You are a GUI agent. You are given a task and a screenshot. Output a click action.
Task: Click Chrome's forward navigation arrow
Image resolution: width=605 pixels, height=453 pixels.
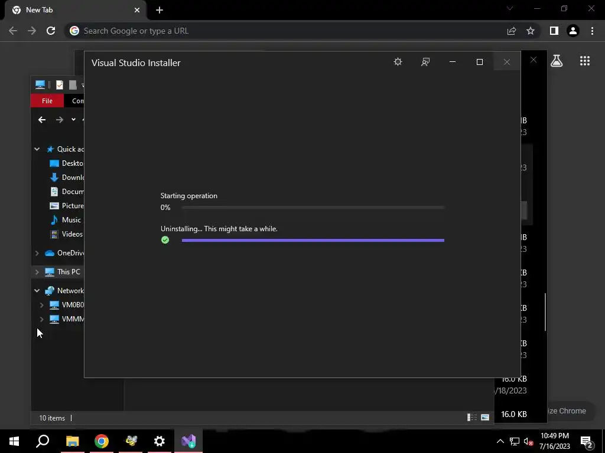tap(32, 31)
